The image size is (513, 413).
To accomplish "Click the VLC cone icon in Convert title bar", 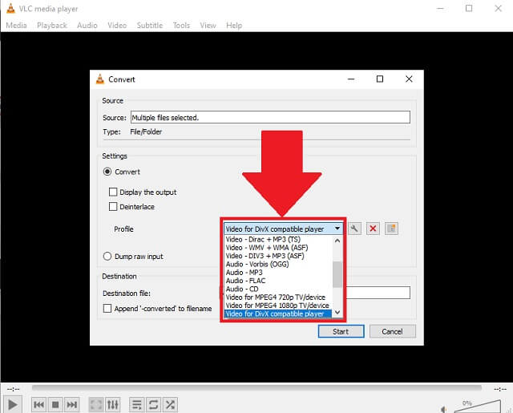I will pos(100,79).
